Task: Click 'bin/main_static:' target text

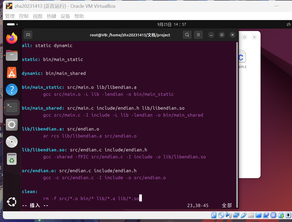Action: (43, 87)
